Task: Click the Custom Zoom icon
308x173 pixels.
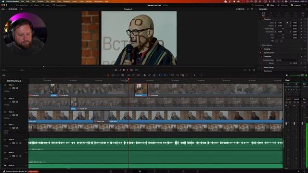Action: click(x=182, y=75)
